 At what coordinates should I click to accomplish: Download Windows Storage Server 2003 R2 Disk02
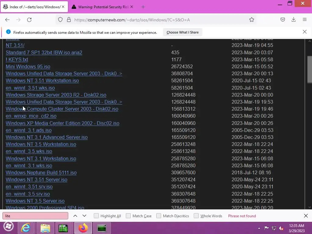[x=56, y=95]
